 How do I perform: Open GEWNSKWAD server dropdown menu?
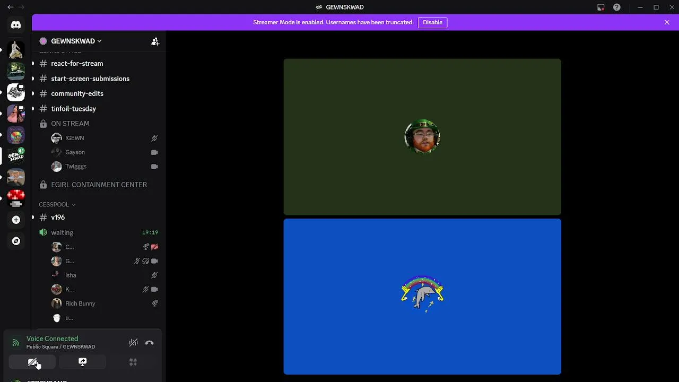coord(76,41)
